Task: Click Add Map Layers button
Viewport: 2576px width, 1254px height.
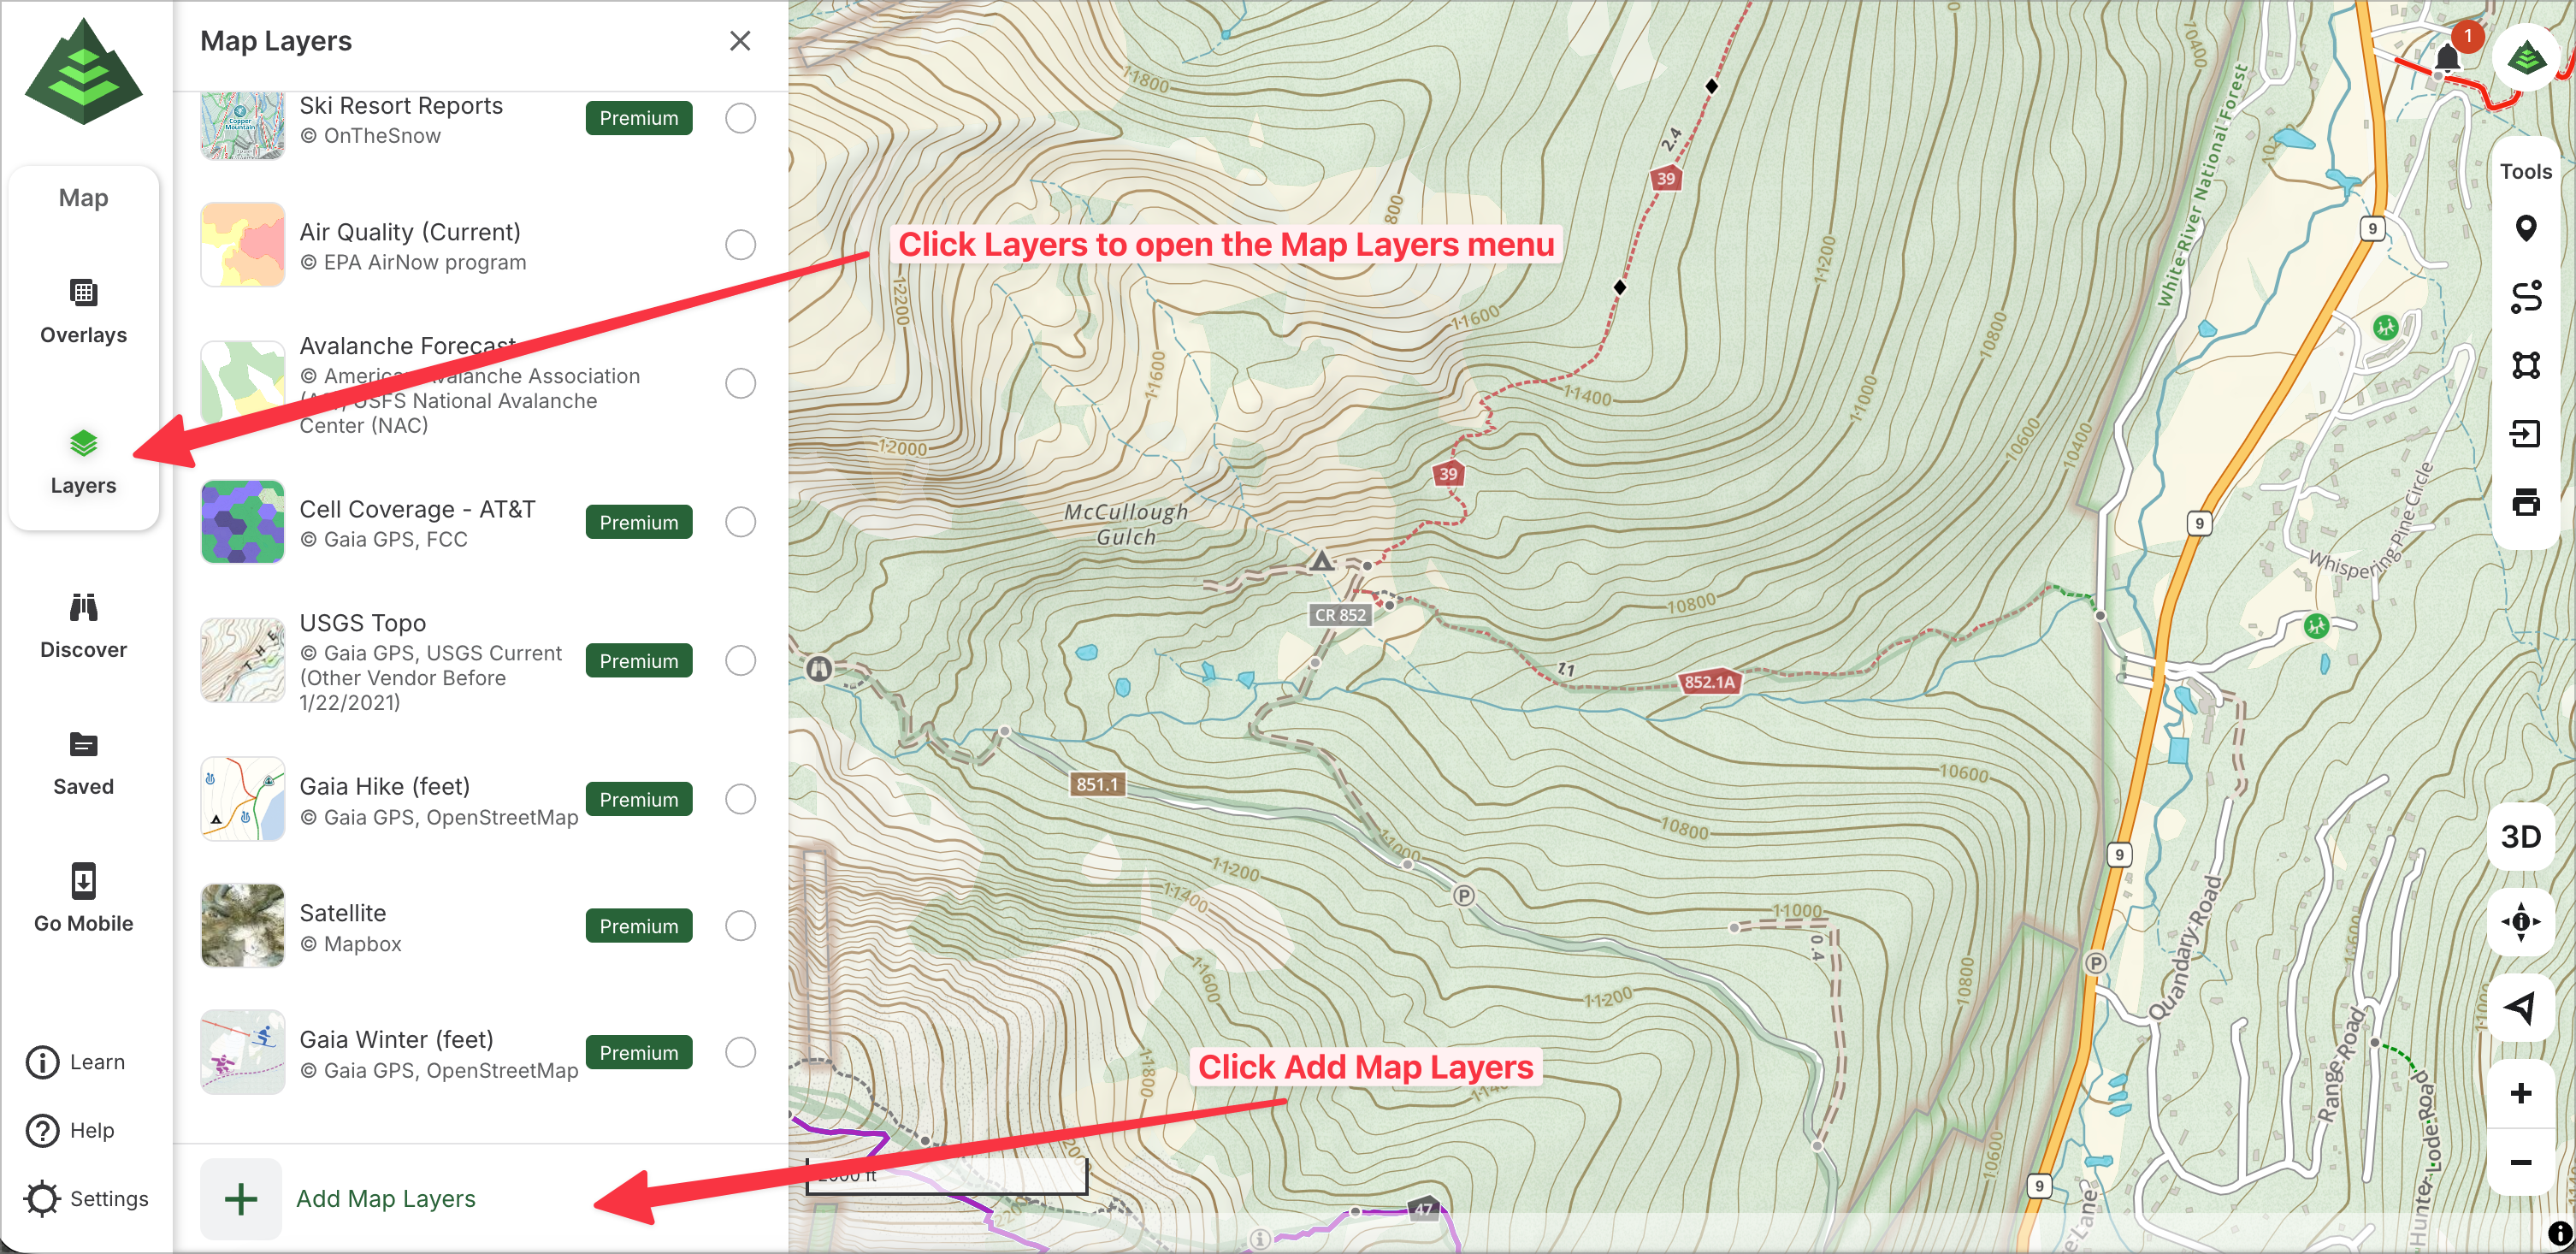Action: (385, 1198)
